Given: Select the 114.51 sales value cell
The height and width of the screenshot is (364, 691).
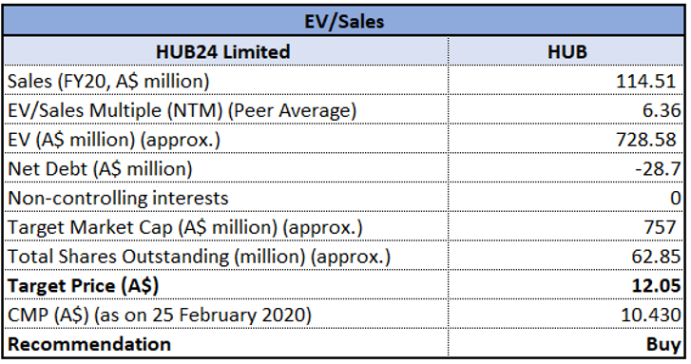Looking at the screenshot, I should (x=566, y=81).
